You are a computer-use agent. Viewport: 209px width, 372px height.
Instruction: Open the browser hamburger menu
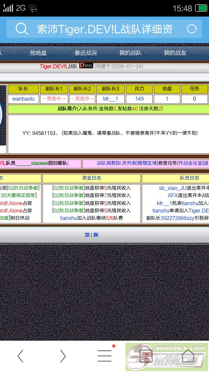tap(104, 355)
